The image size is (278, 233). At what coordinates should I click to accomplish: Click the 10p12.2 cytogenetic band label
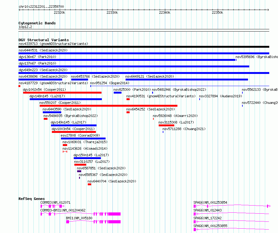tap(25, 27)
